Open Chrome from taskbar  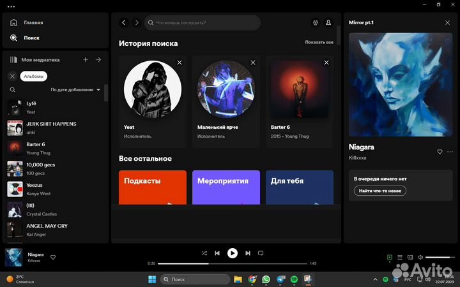tap(252, 279)
